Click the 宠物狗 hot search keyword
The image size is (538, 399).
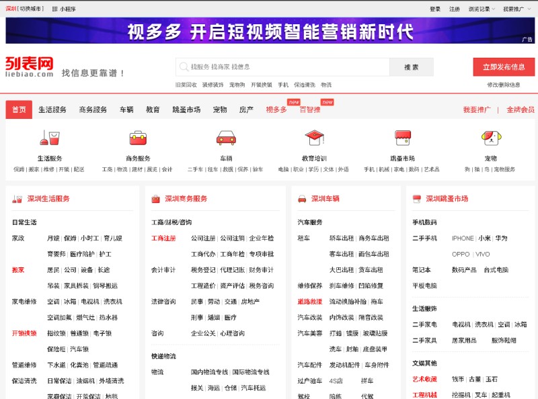click(237, 85)
